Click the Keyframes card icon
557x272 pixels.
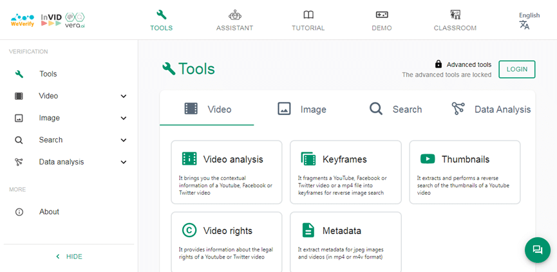(308, 159)
